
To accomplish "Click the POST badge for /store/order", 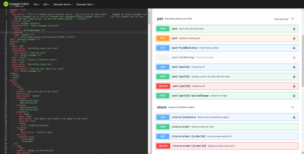I will (x=163, y=127).
